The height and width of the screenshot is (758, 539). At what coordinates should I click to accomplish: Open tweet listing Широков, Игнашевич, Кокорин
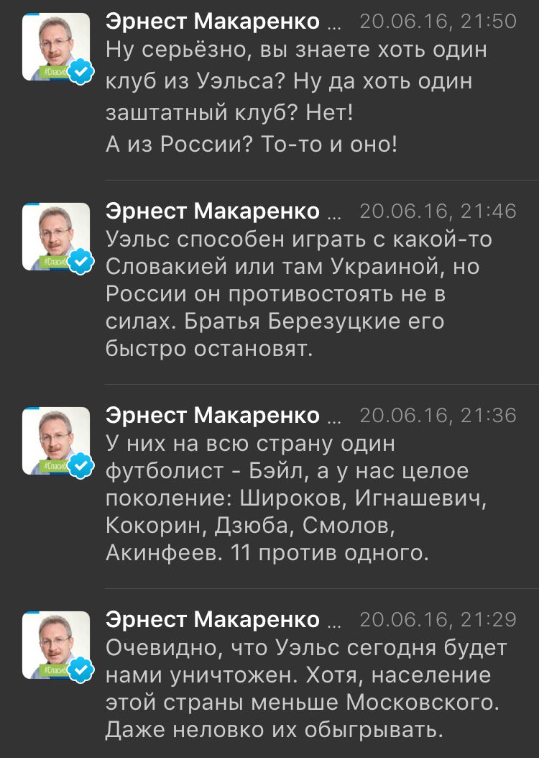(x=295, y=498)
